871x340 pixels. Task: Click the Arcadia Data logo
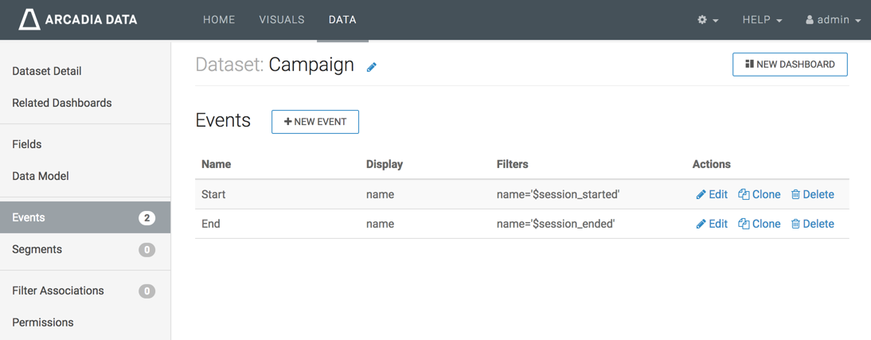click(78, 20)
